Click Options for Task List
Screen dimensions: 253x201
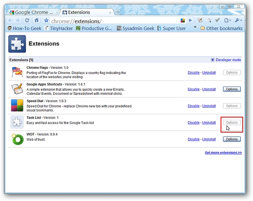[232, 123]
